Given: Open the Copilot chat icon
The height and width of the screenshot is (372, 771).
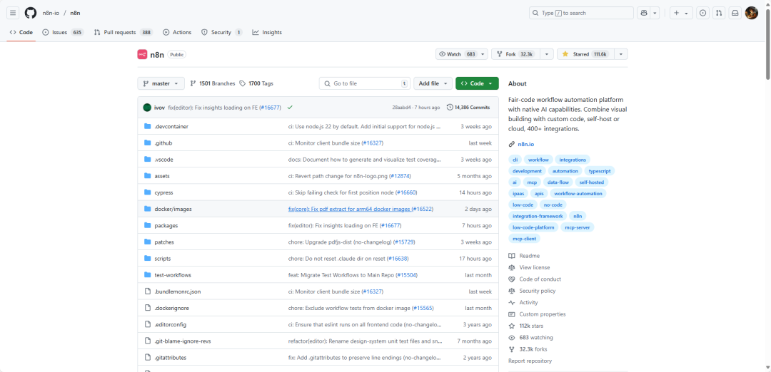Looking at the screenshot, I should [643, 14].
